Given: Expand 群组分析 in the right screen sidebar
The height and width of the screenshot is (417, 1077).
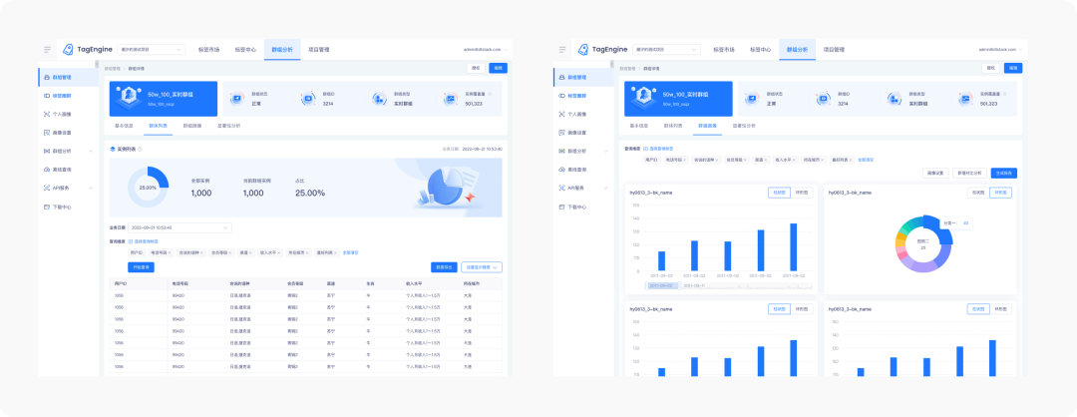Looking at the screenshot, I should pos(606,151).
